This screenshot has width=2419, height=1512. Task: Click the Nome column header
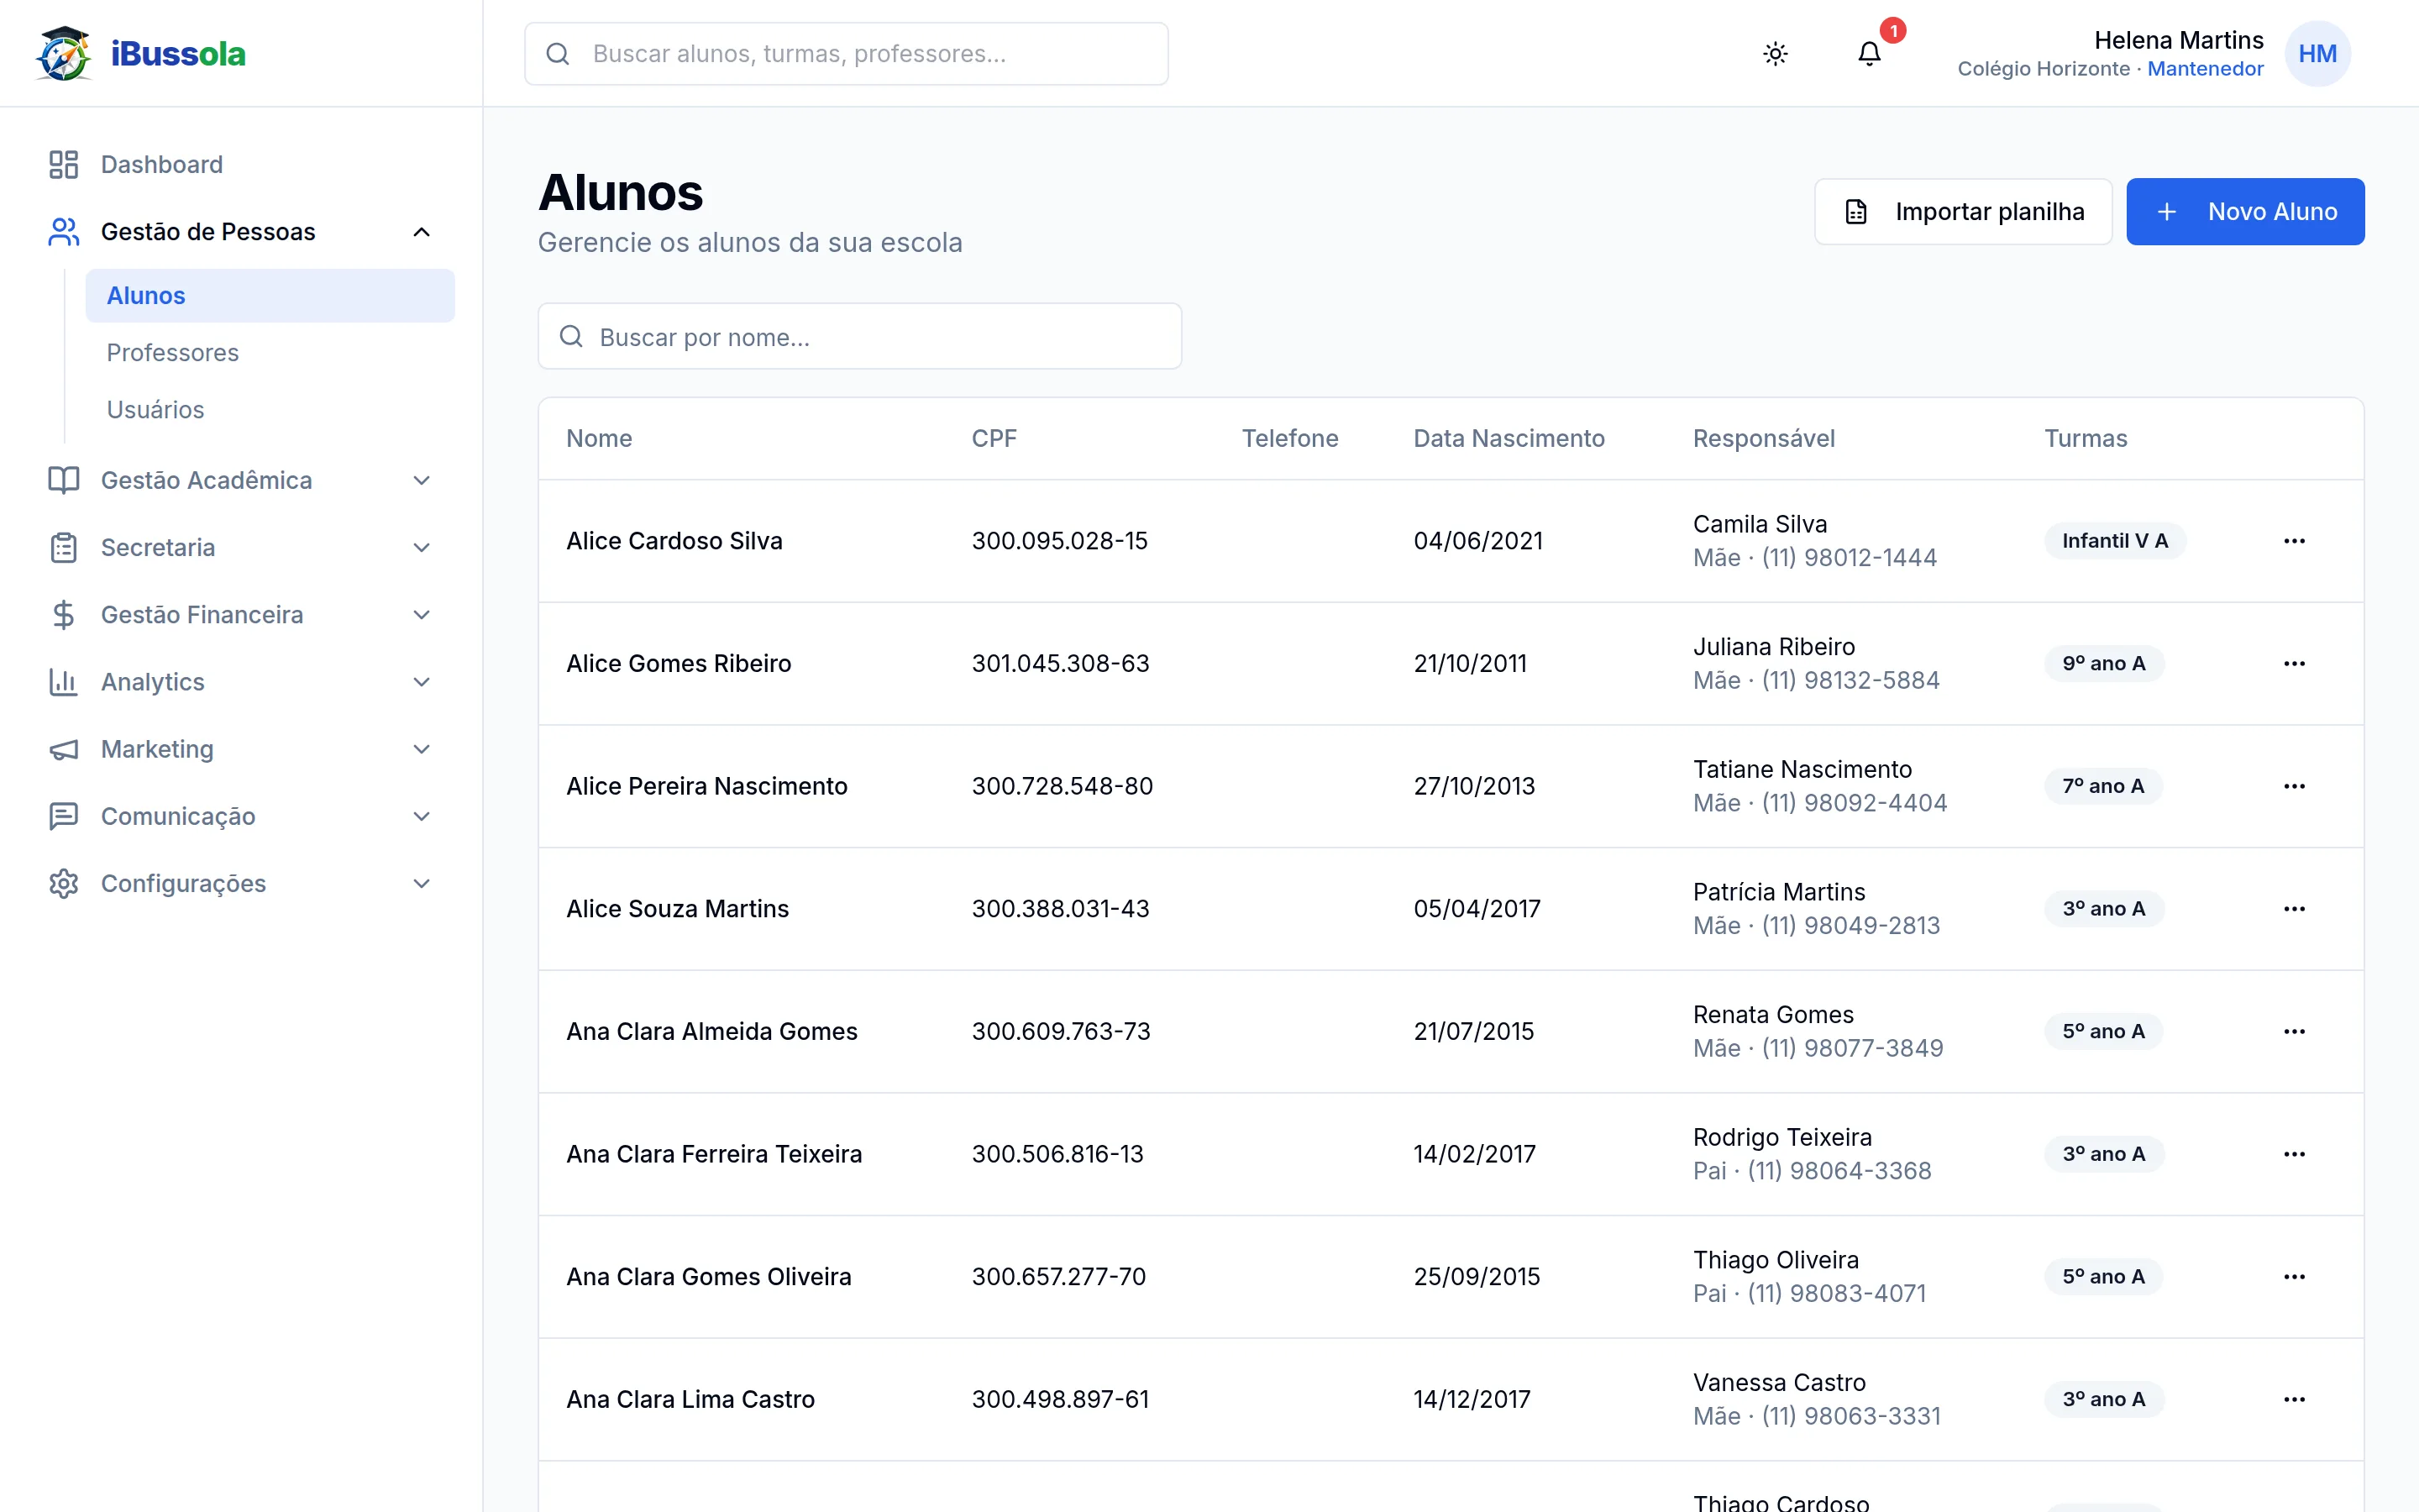[x=599, y=439]
